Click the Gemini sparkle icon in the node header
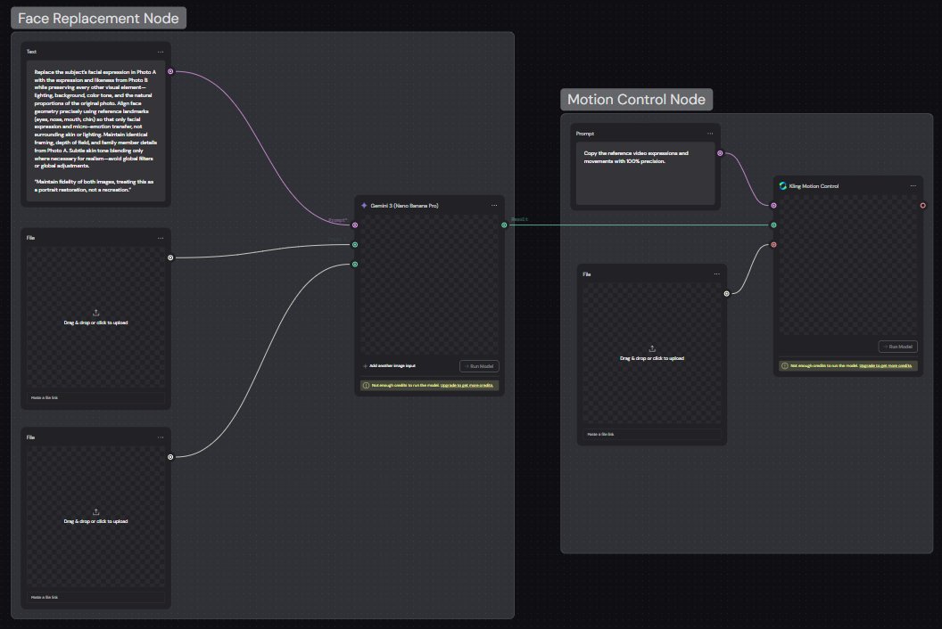 (364, 205)
